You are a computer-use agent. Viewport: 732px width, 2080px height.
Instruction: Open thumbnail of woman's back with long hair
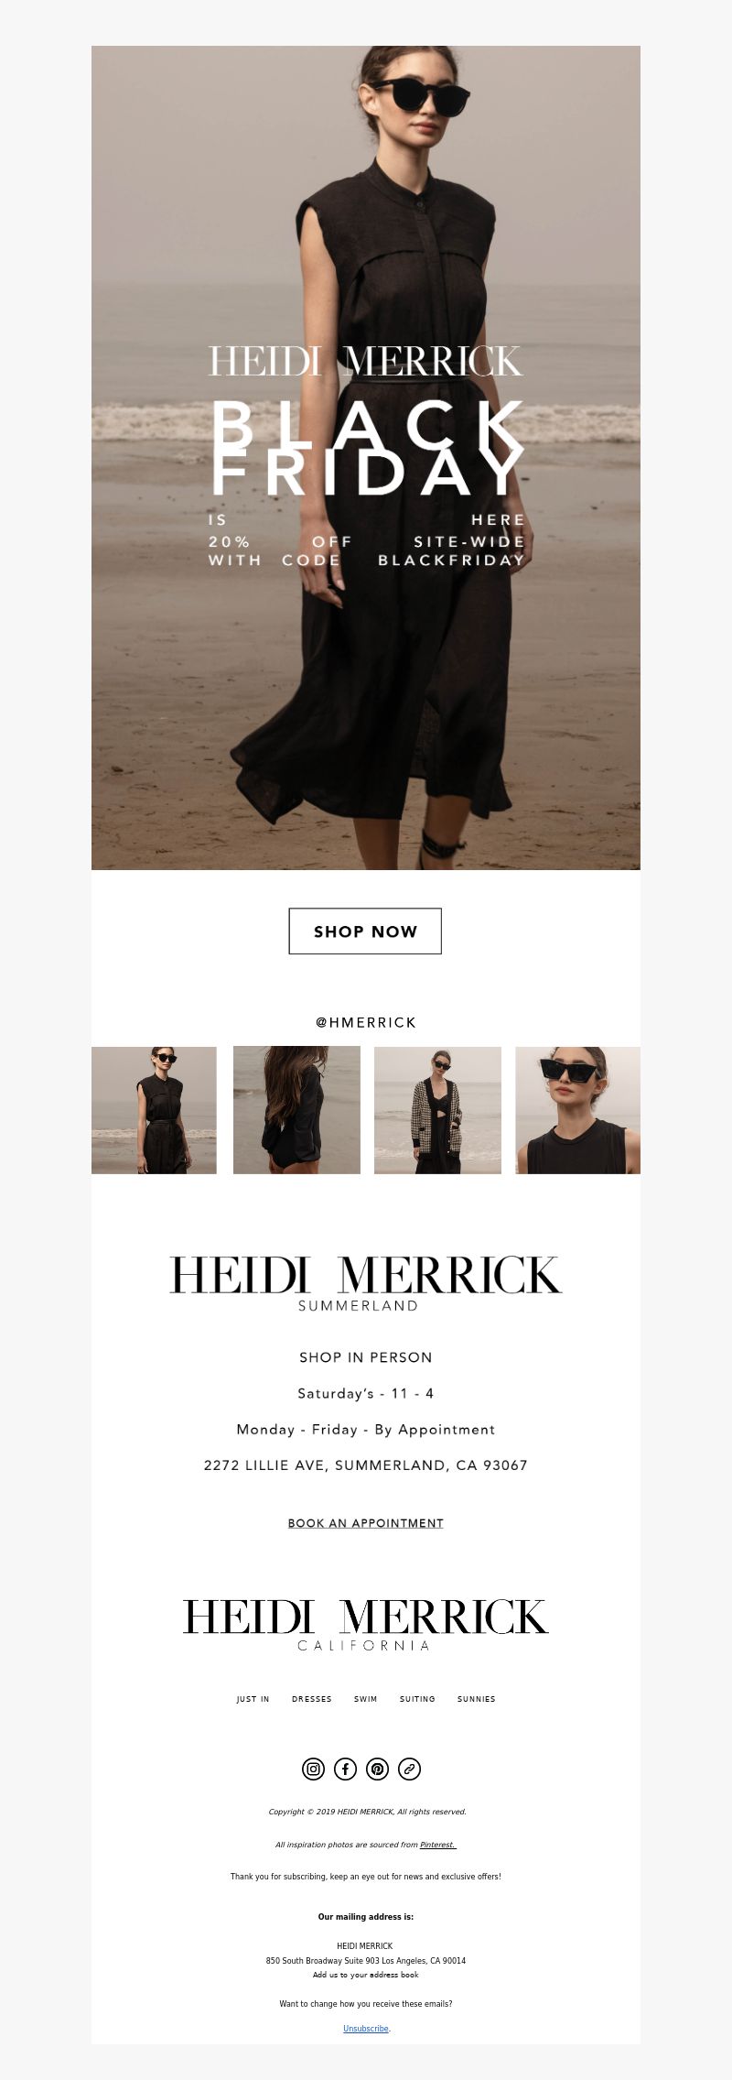click(296, 1110)
